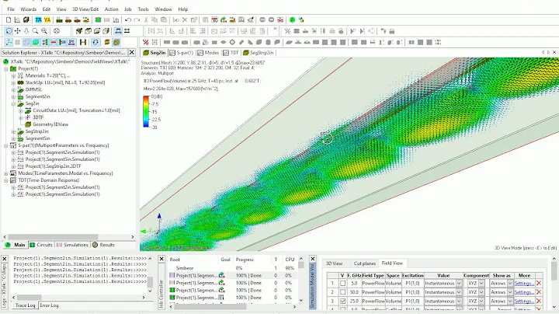Collapse the S-par(1) tree node
The width and height of the screenshot is (559, 314).
coord(6,145)
